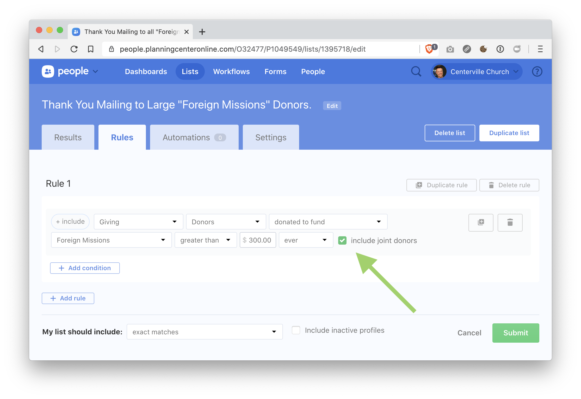Click the search magnifier icon
581x399 pixels.
point(416,71)
